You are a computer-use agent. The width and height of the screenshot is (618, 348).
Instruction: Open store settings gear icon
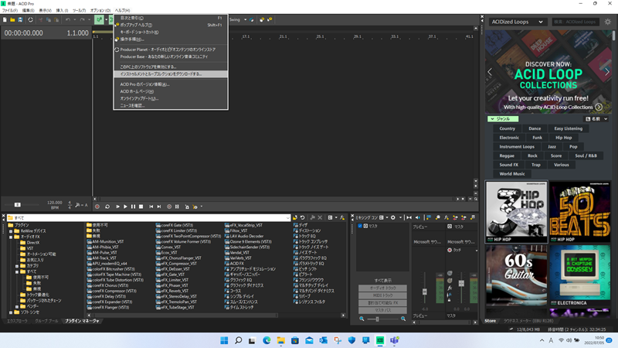click(x=608, y=22)
